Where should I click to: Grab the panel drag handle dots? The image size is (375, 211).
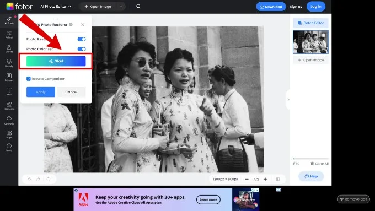56,18
